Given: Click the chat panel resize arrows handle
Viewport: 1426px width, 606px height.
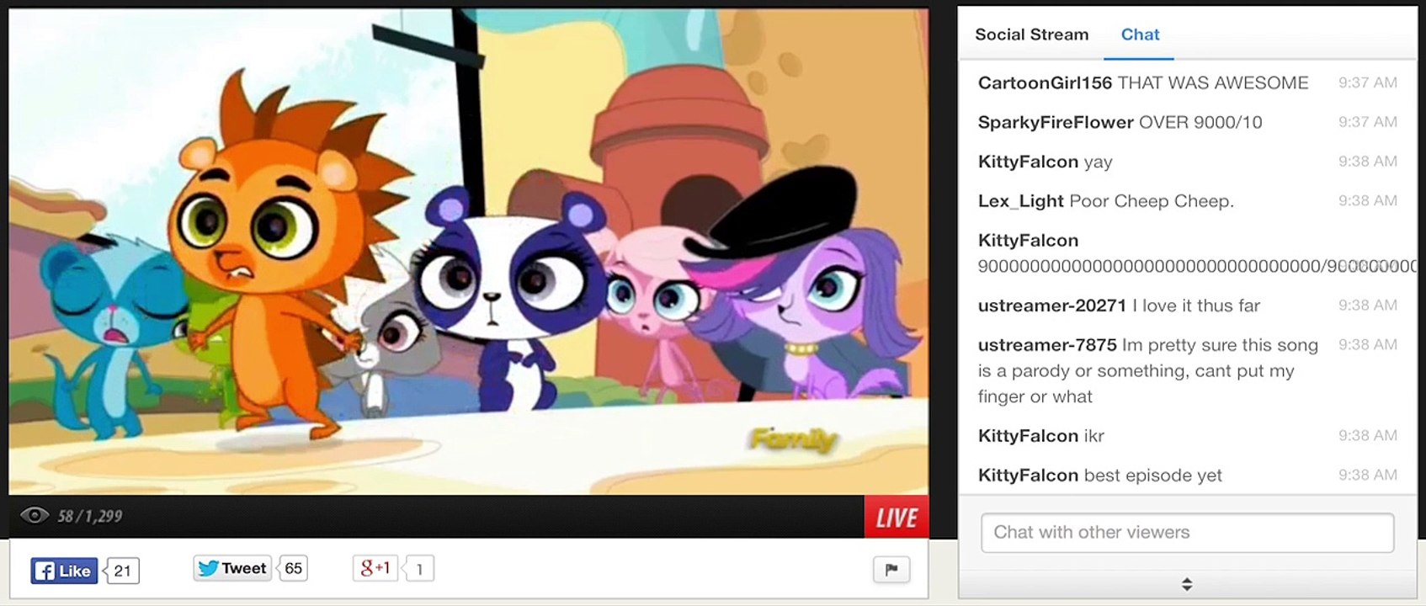Looking at the screenshot, I should pyautogui.click(x=1187, y=584).
